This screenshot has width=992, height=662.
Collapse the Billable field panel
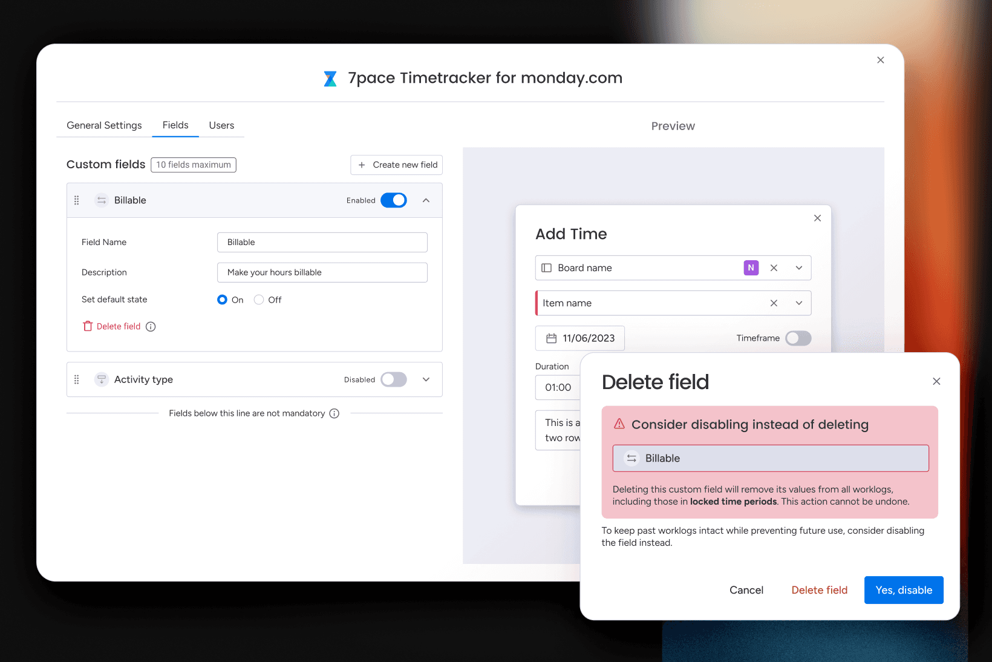coord(426,200)
